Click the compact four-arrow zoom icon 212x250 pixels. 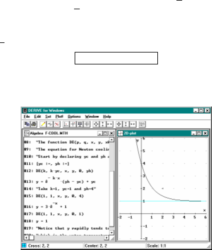coord(119,124)
